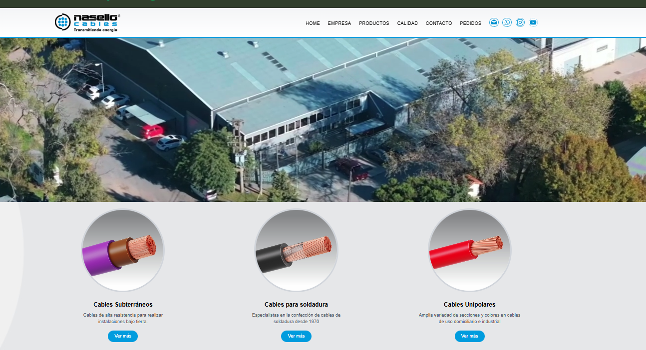646x350 pixels.
Task: Select the Cables para soldadura heading
Action: click(296, 305)
